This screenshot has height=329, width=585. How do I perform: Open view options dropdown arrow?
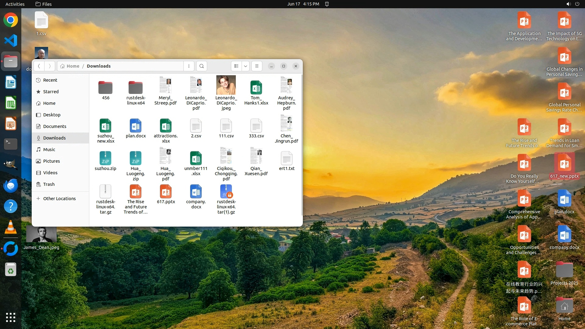[246, 66]
